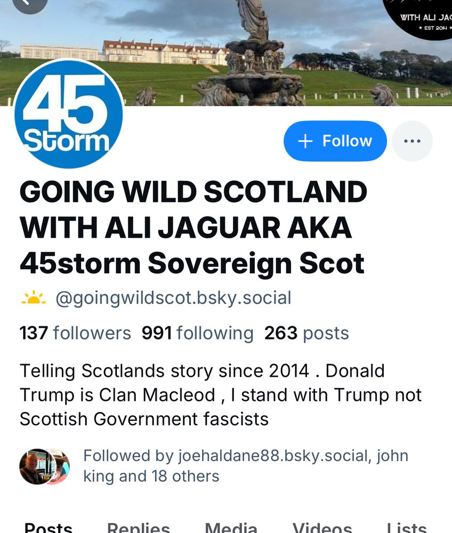Open the three-dot more options menu
This screenshot has width=452, height=533.
pyautogui.click(x=412, y=141)
